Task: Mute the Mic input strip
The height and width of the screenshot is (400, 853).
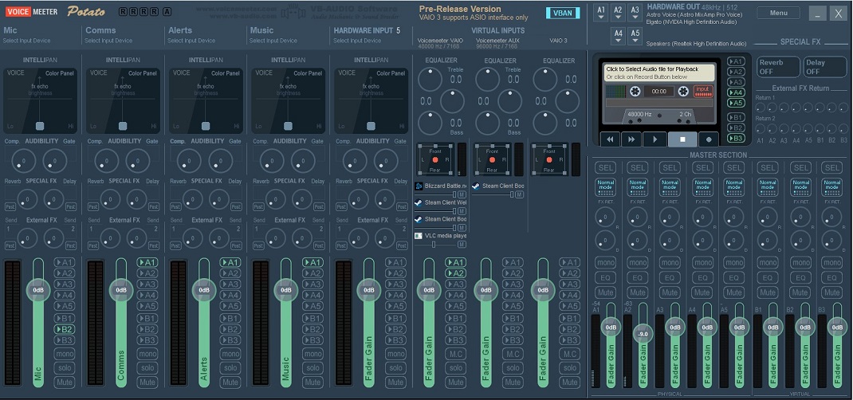Action: [65, 382]
